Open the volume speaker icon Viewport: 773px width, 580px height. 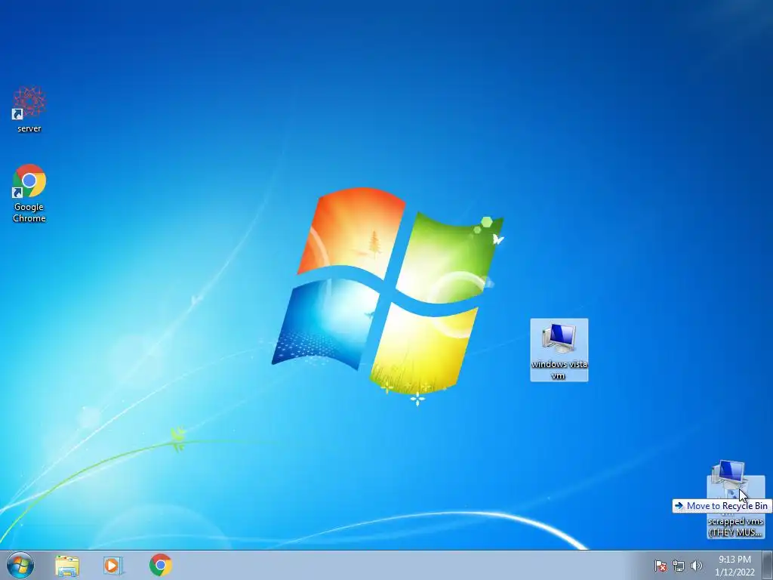click(x=696, y=566)
